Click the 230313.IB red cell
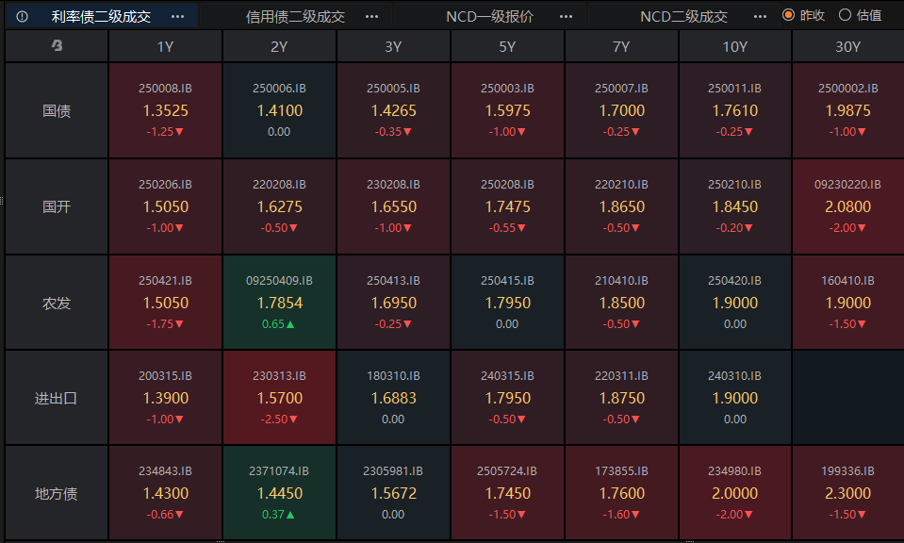The image size is (904, 543). pos(279,398)
